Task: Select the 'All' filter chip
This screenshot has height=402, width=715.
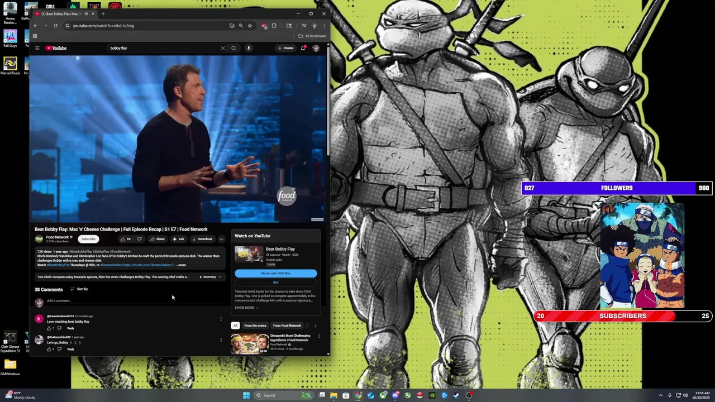Action: click(x=235, y=326)
